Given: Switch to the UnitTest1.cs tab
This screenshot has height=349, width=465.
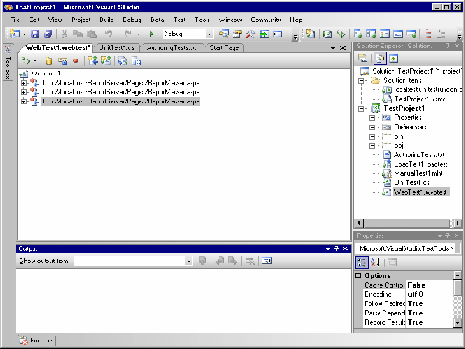Looking at the screenshot, I should 116,47.
